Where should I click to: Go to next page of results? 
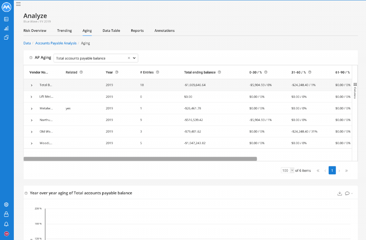click(x=339, y=171)
